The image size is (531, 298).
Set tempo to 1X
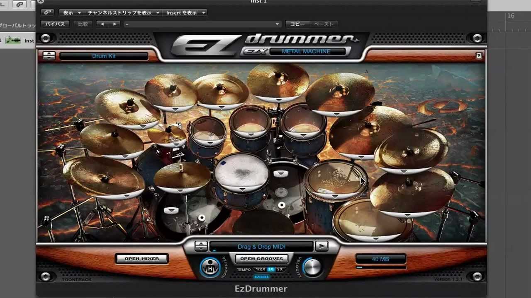click(x=270, y=269)
